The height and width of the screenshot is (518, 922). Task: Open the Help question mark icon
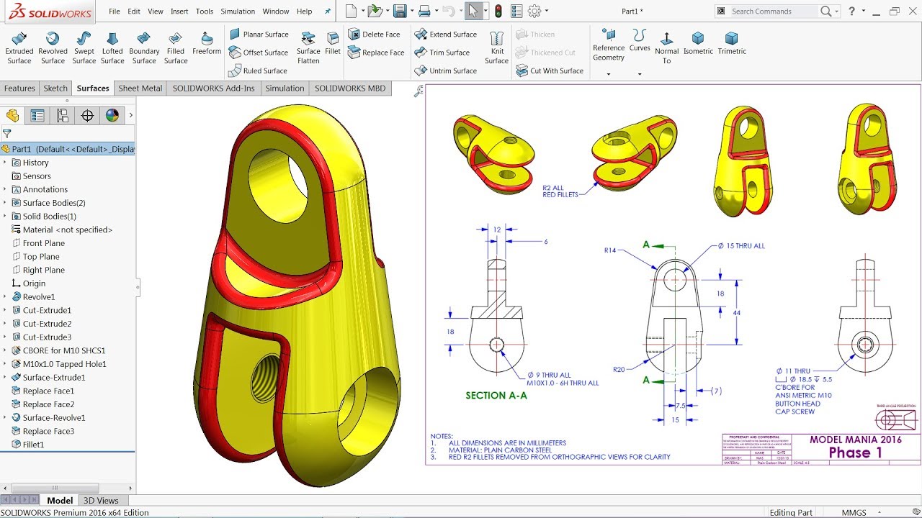[x=852, y=11]
